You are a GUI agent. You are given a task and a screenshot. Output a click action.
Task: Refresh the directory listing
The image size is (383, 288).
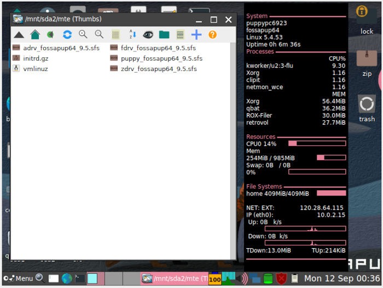coord(67,34)
